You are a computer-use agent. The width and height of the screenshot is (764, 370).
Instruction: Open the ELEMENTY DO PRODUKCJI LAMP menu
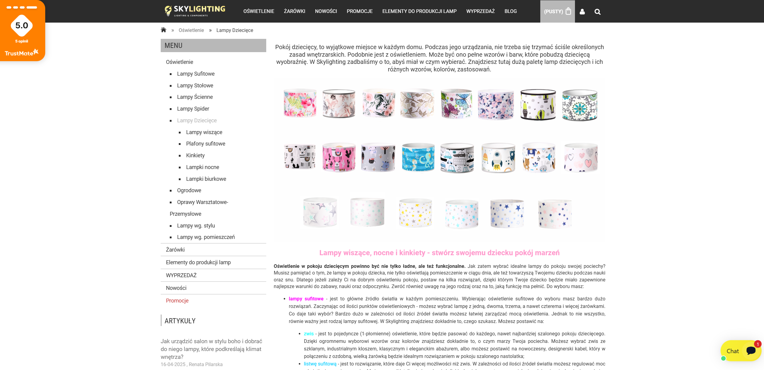coord(419,11)
